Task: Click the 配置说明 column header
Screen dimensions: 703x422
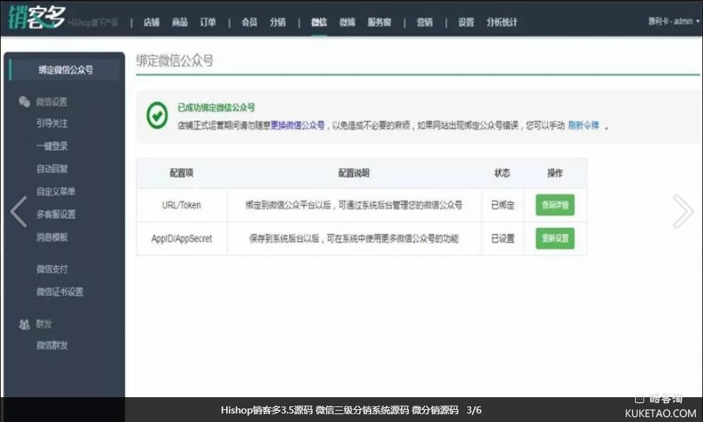Action: pyautogui.click(x=354, y=173)
